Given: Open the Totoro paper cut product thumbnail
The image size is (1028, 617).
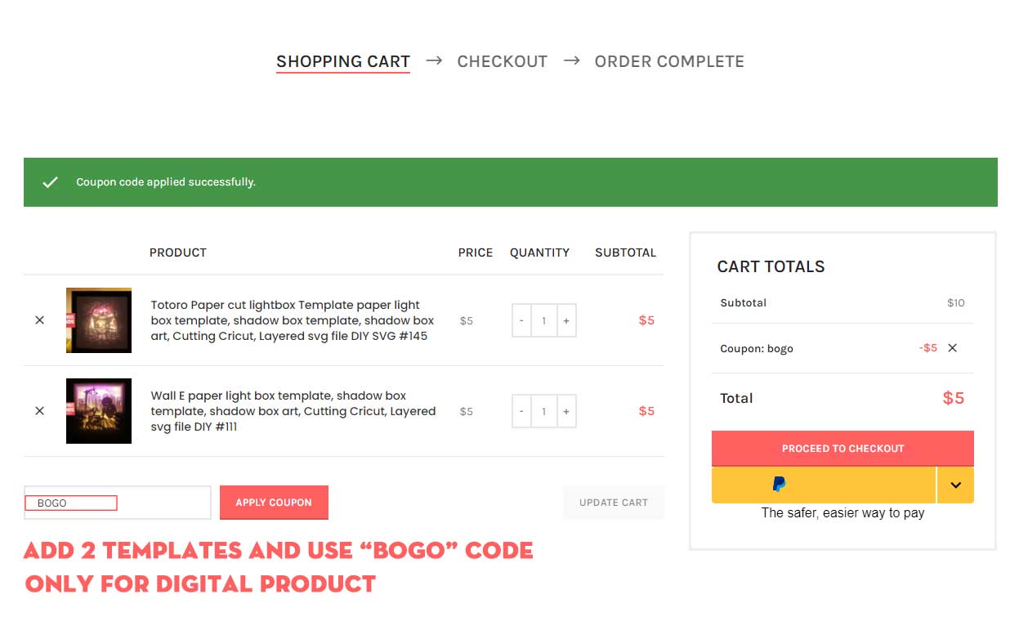Looking at the screenshot, I should 99,320.
